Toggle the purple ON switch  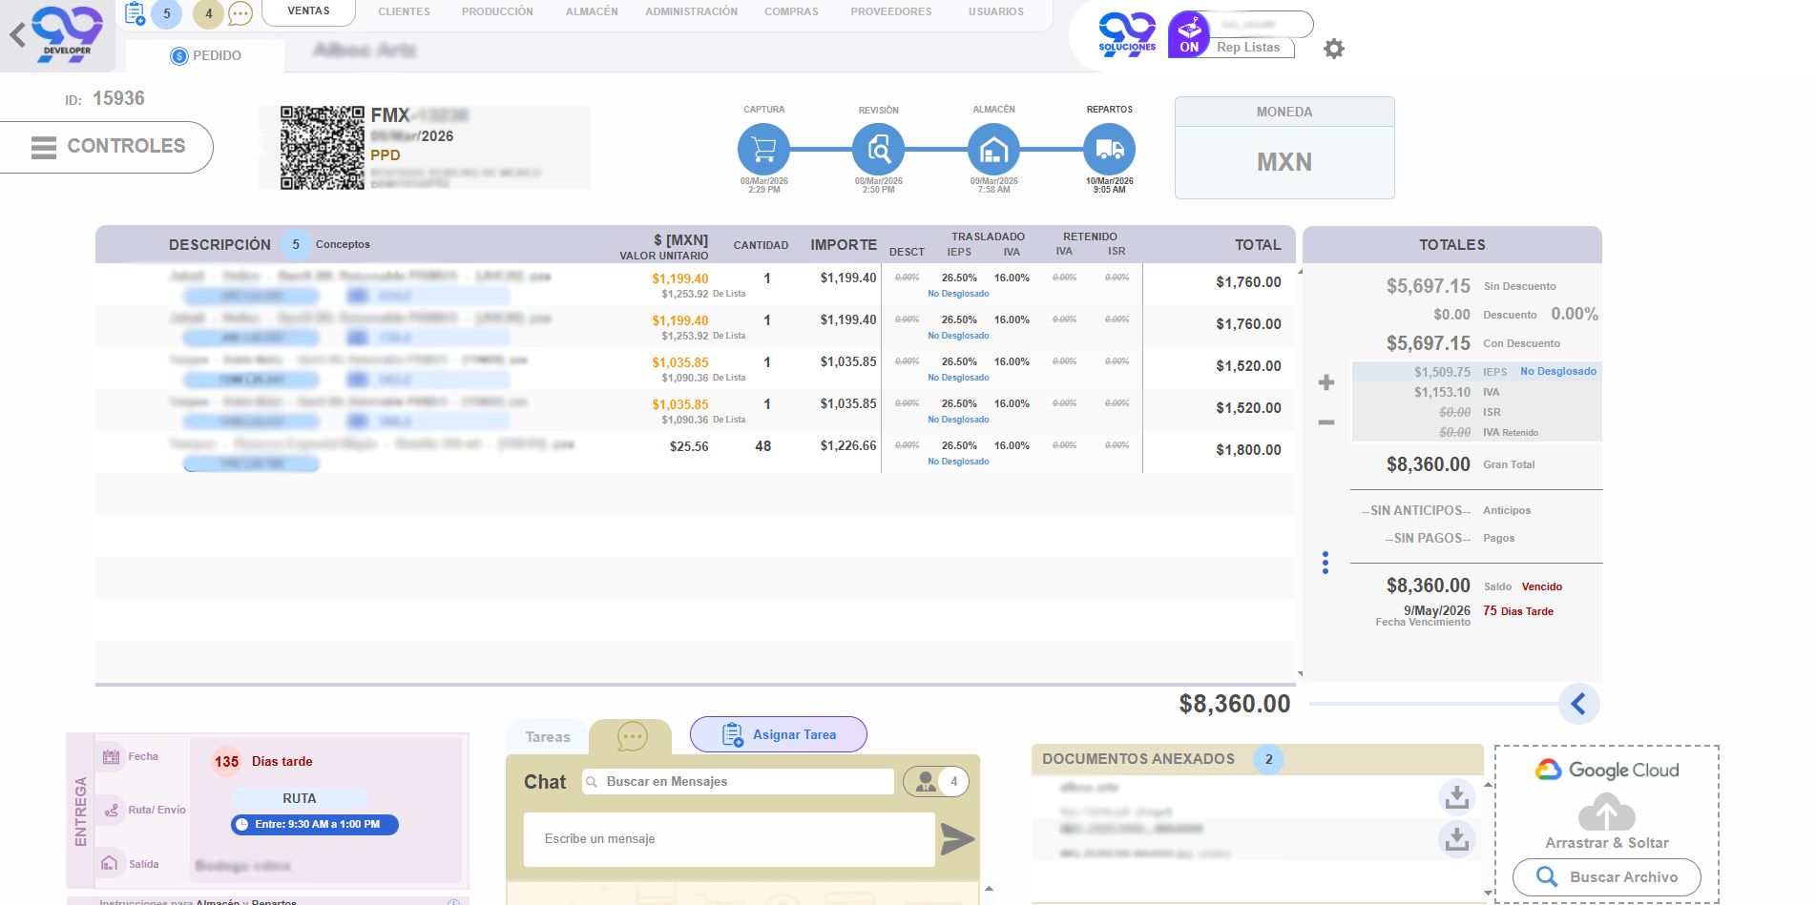click(1189, 35)
